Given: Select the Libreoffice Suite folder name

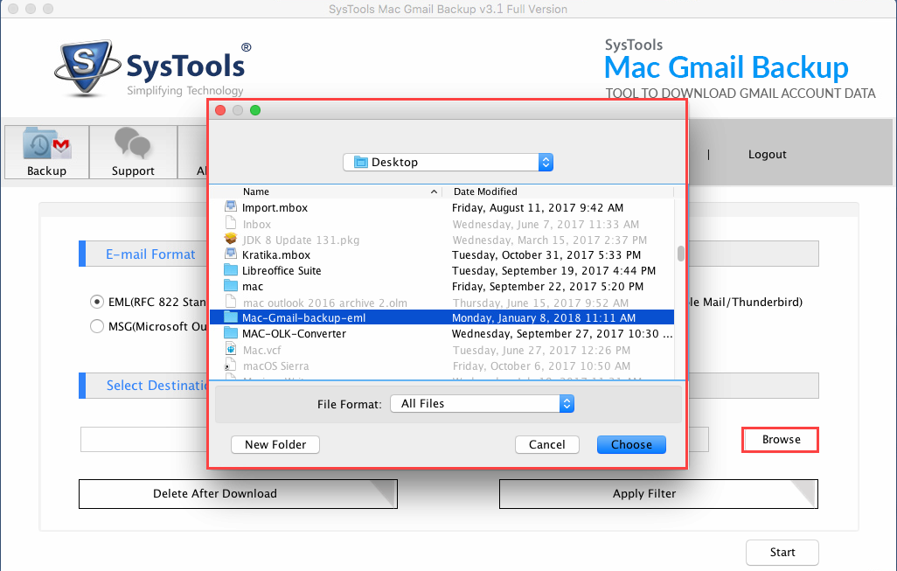Looking at the screenshot, I should [282, 270].
